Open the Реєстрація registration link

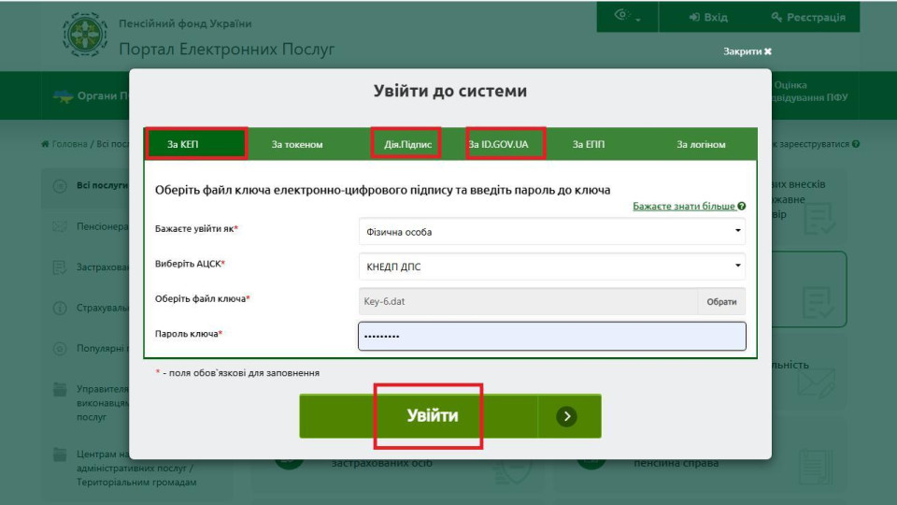point(808,17)
